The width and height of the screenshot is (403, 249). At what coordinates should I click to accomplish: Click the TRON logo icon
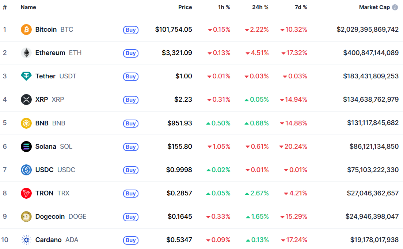26,193
